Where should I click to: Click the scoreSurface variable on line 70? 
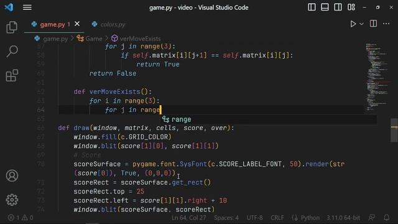[97, 164]
